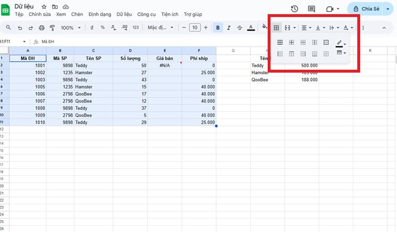
Task: Click the print icon
Action: coord(41,28)
